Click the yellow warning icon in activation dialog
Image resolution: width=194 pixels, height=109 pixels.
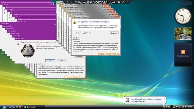[75, 22]
